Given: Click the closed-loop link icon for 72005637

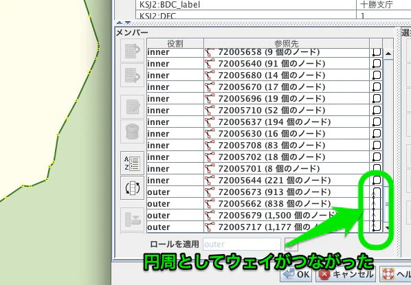Looking at the screenshot, I should 376,122.
